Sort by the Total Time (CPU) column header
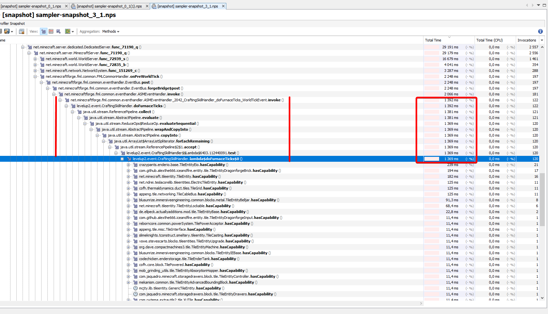 (495, 40)
